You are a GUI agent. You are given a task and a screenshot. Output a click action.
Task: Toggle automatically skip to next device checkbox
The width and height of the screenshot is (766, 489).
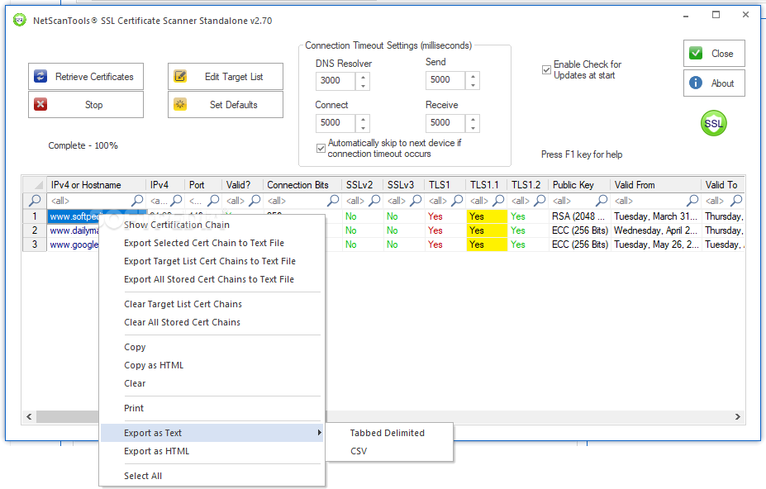tap(321, 148)
